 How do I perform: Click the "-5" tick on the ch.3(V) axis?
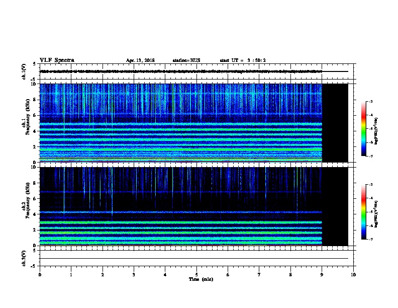tap(34, 266)
